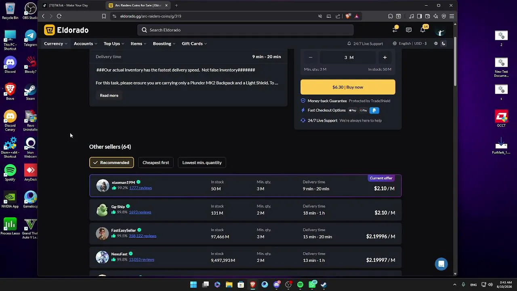Click the Brave Shields lion icon in address bar
Image resolution: width=517 pixels, height=291 pixels.
pos(348,16)
